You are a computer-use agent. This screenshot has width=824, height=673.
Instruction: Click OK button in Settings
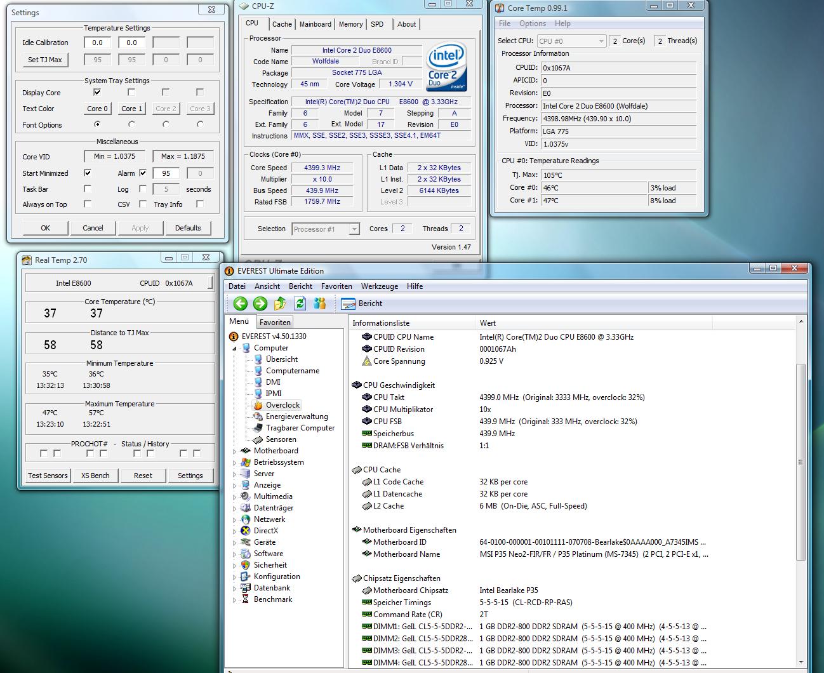[x=46, y=228]
